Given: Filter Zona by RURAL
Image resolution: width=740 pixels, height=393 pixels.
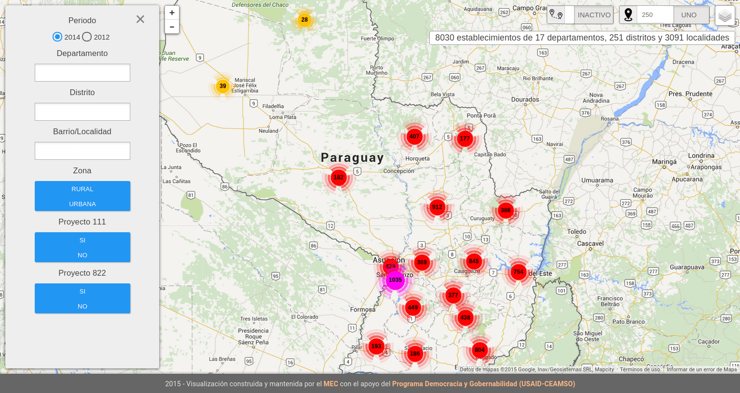Looking at the screenshot, I should pos(82,189).
